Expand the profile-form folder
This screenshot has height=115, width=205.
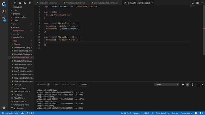coord(19,37)
